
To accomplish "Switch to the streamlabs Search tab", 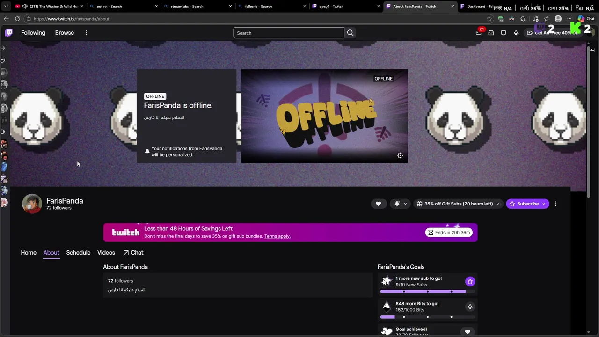I will pos(198,7).
